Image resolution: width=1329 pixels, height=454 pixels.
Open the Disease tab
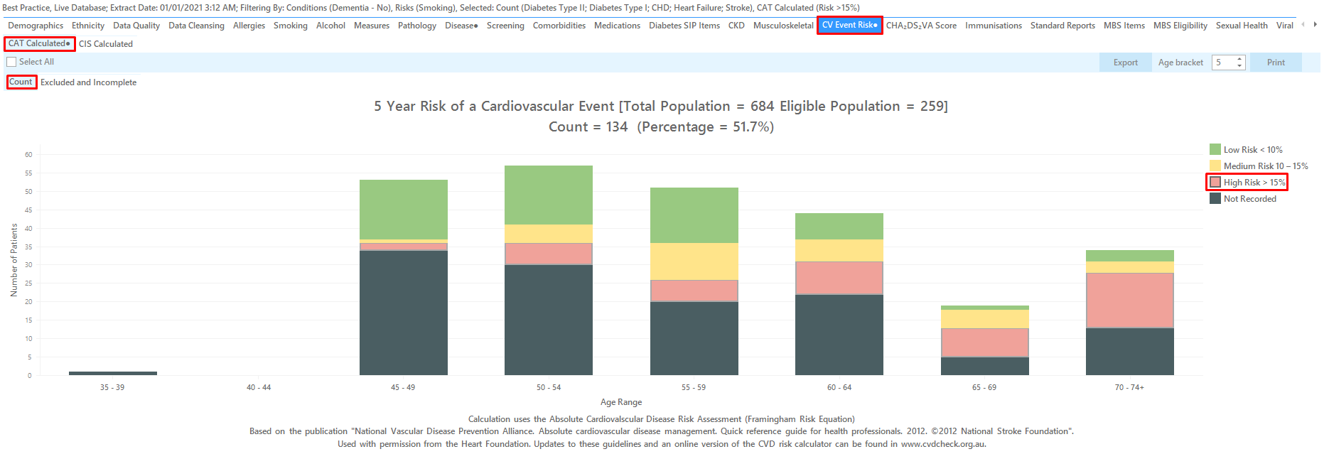461,26
